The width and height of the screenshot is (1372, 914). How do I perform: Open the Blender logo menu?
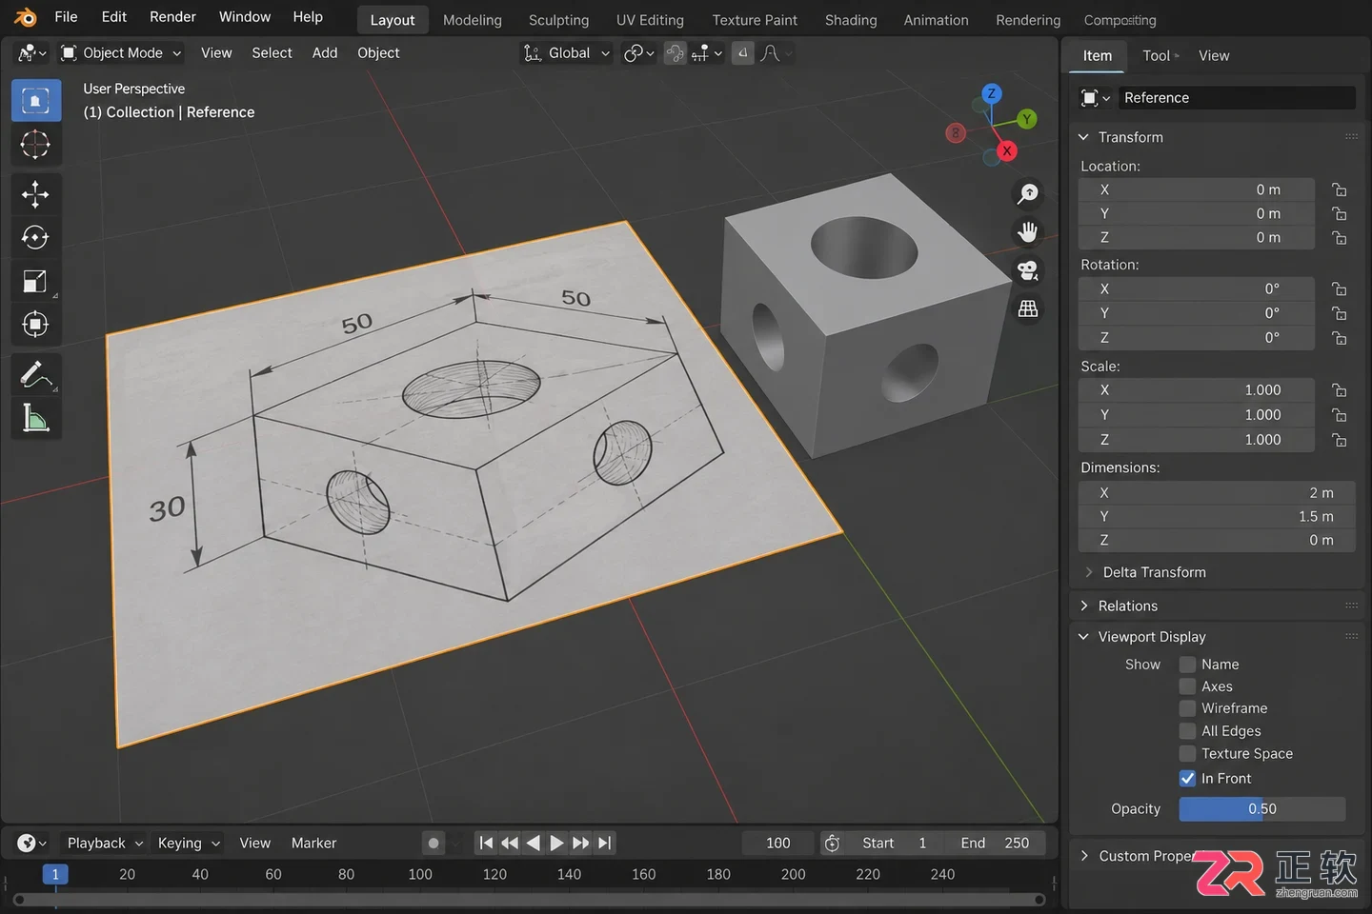point(25,17)
